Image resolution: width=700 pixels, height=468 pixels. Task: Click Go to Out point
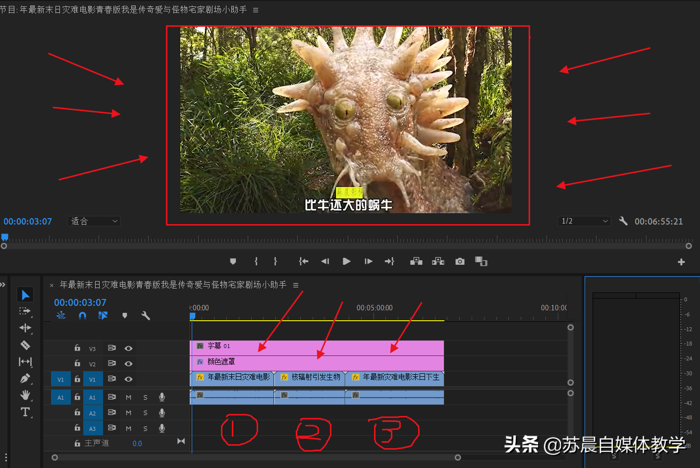[x=389, y=261]
